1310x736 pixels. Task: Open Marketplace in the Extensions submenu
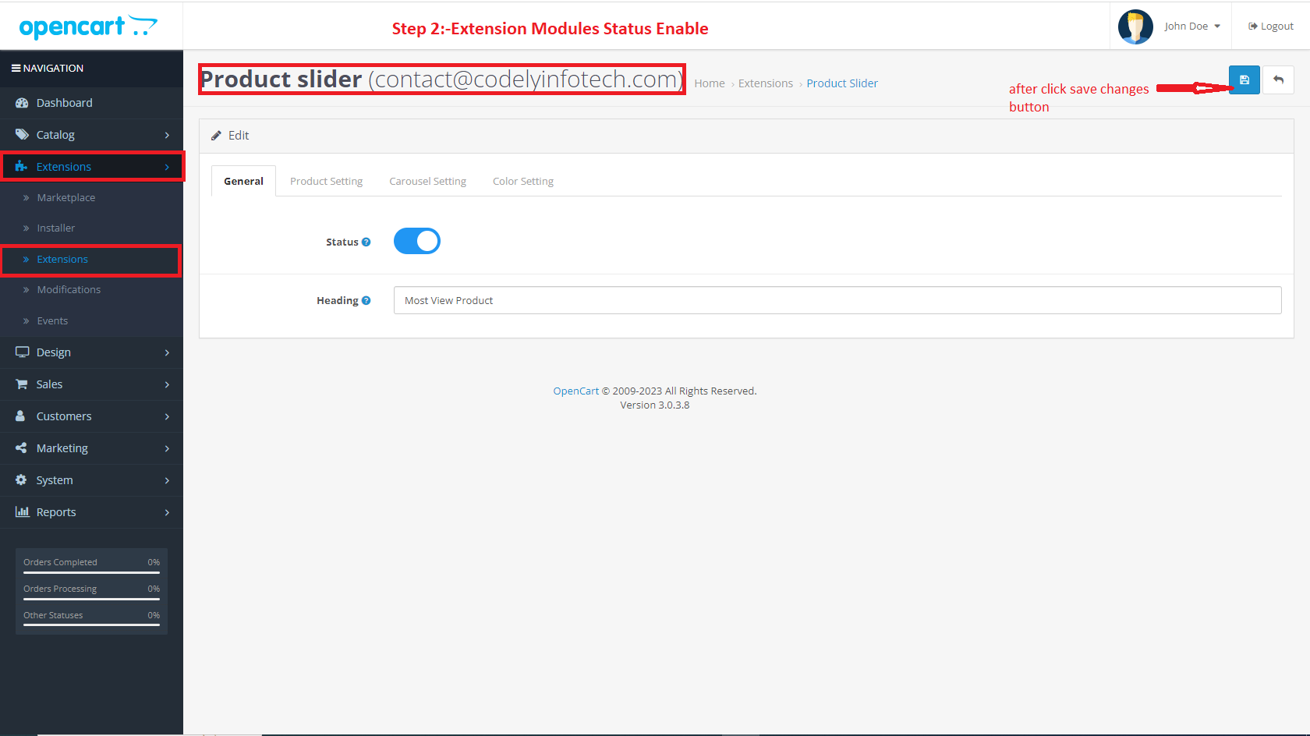coord(91,198)
